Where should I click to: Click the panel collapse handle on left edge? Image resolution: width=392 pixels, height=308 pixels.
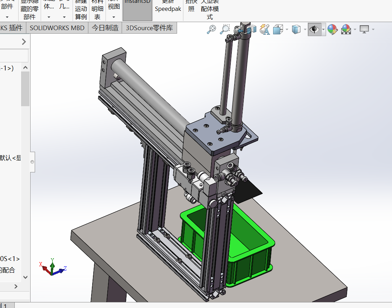(32, 162)
